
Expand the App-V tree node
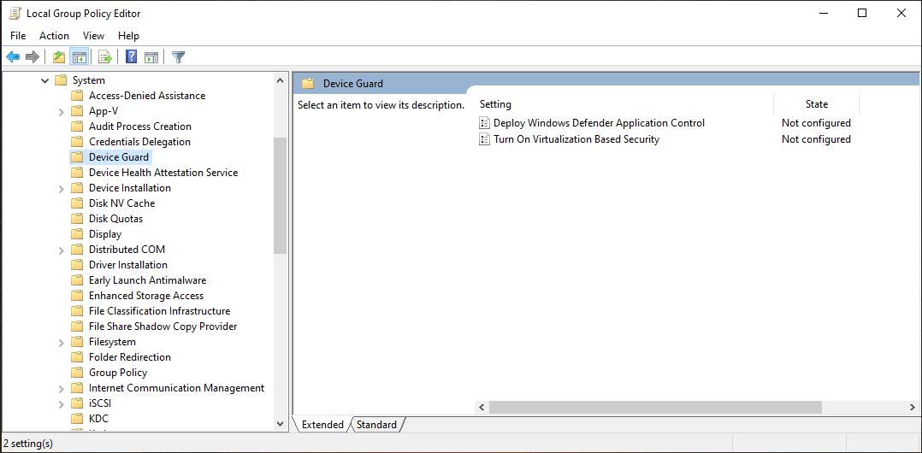(62, 112)
